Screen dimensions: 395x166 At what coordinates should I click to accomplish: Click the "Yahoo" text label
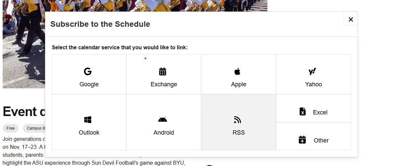(x=313, y=84)
